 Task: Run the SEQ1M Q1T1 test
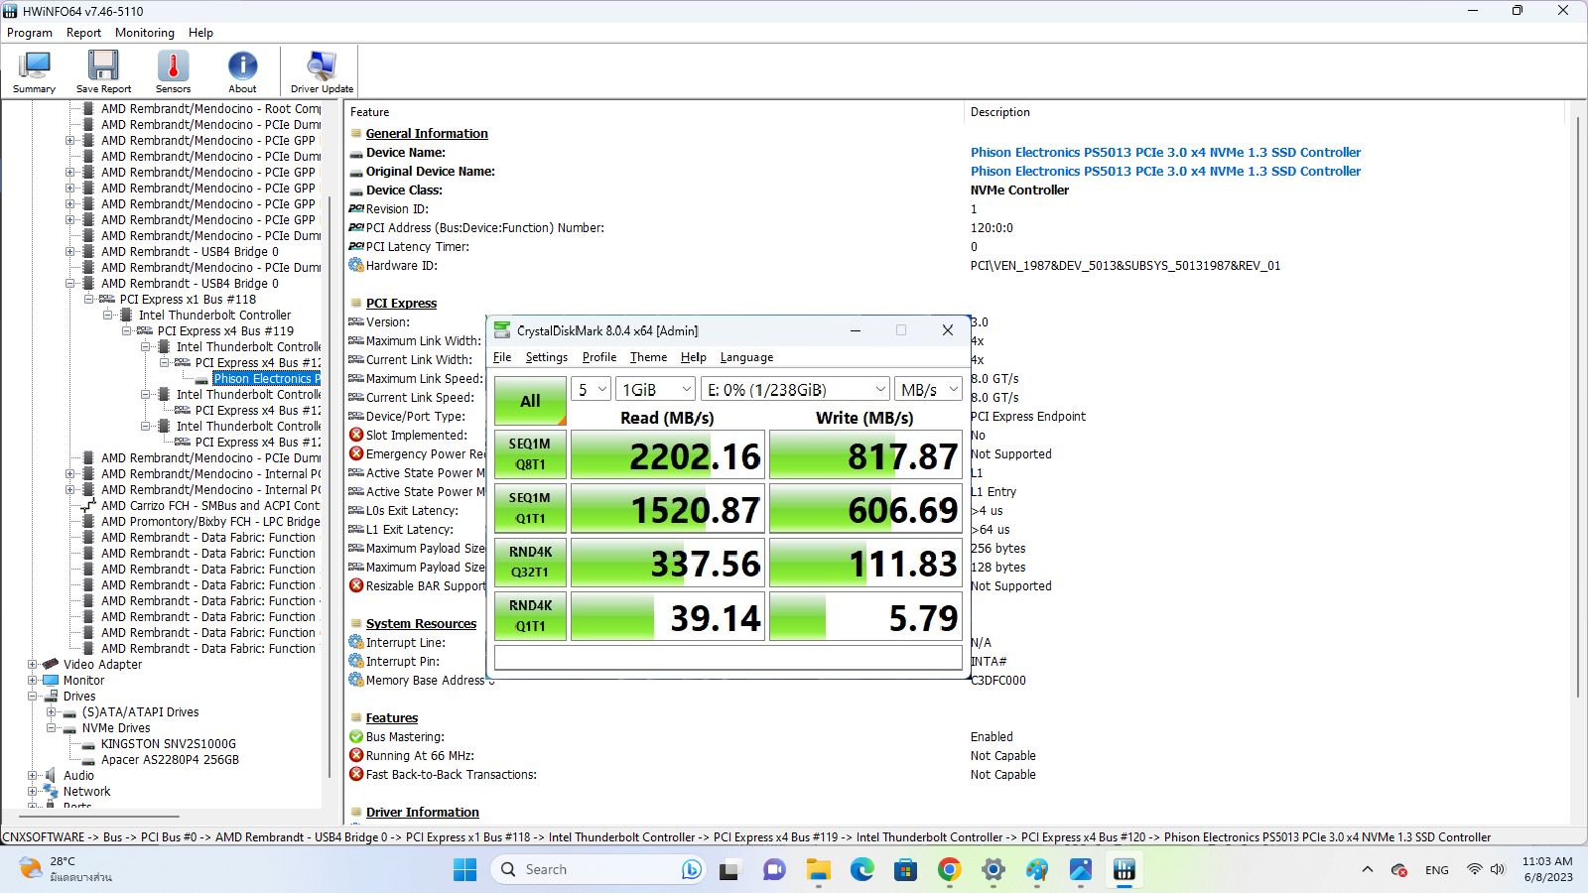tap(530, 508)
